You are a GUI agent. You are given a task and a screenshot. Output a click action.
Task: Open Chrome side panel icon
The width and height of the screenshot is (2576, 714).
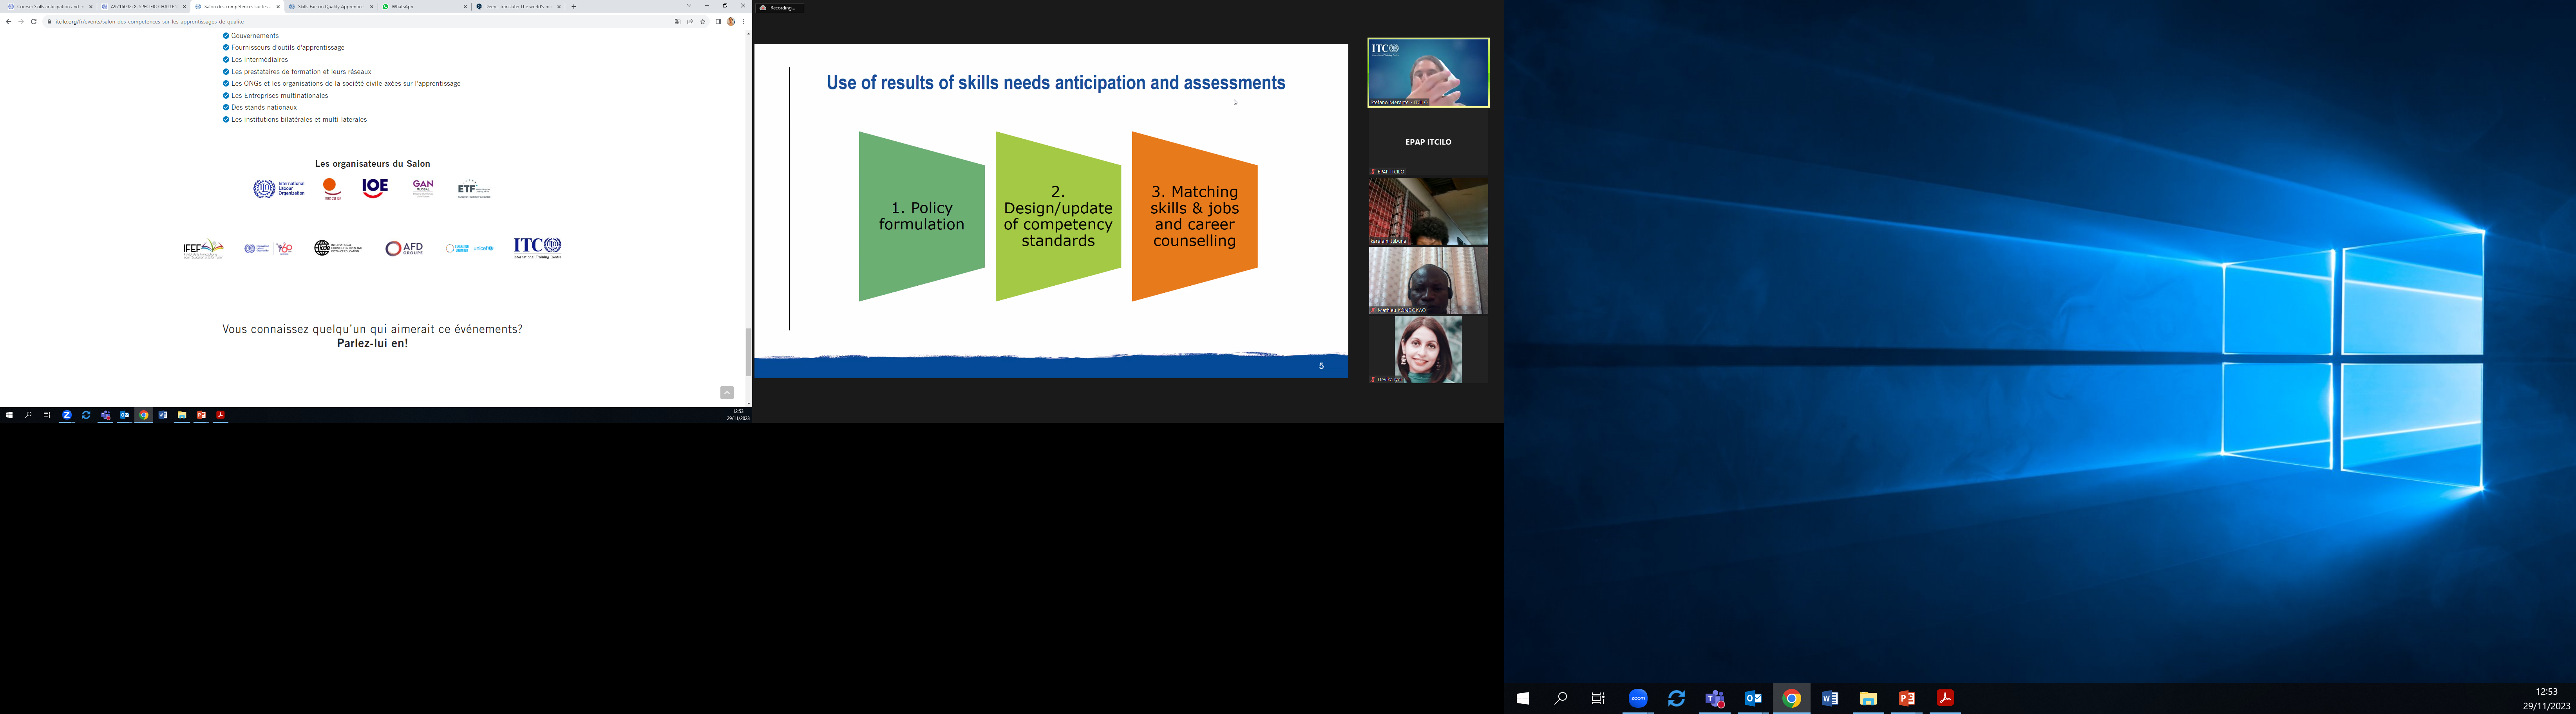pyautogui.click(x=718, y=21)
